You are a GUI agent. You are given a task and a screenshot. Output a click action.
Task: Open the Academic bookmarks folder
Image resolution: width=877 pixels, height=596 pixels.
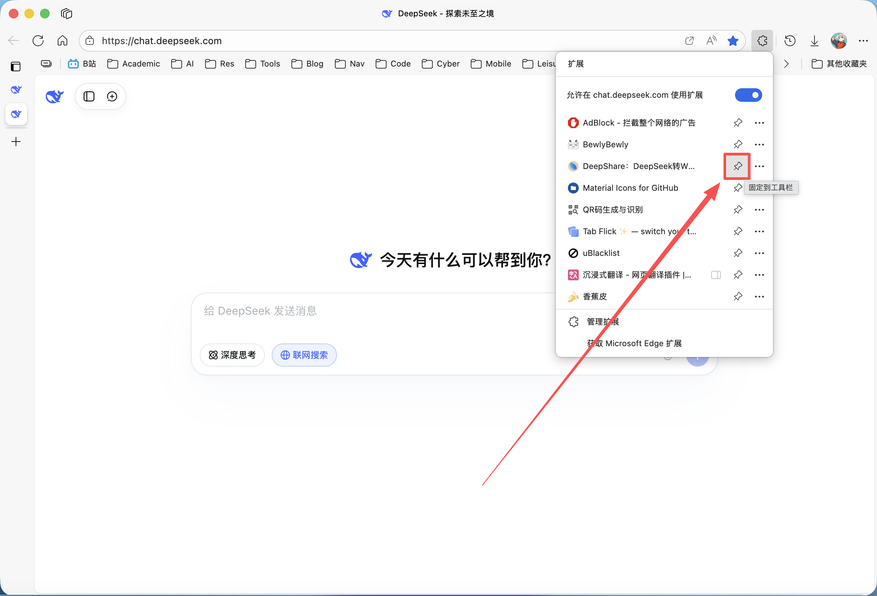[134, 64]
